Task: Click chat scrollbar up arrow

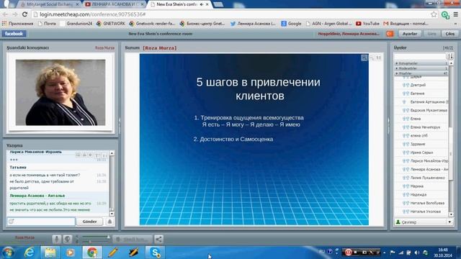Action: pos(112,153)
